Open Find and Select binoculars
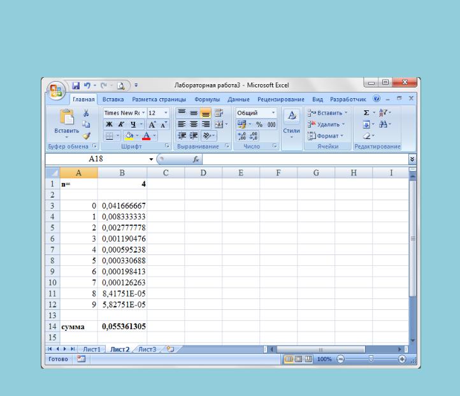The height and width of the screenshot is (396, 460). pos(383,124)
